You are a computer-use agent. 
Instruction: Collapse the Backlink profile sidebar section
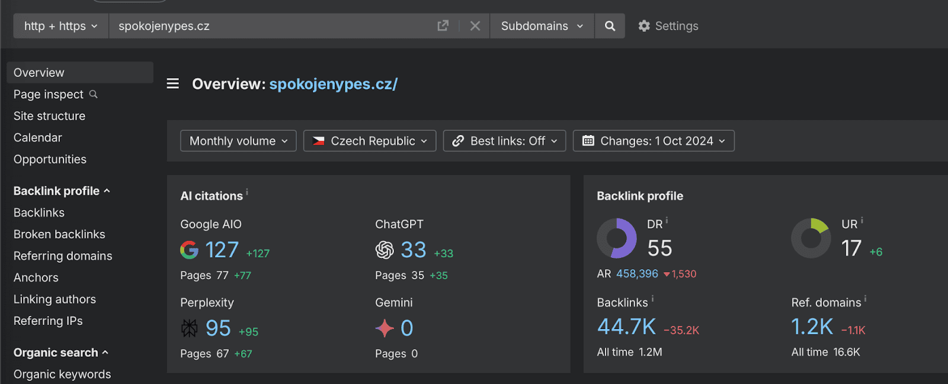click(62, 191)
